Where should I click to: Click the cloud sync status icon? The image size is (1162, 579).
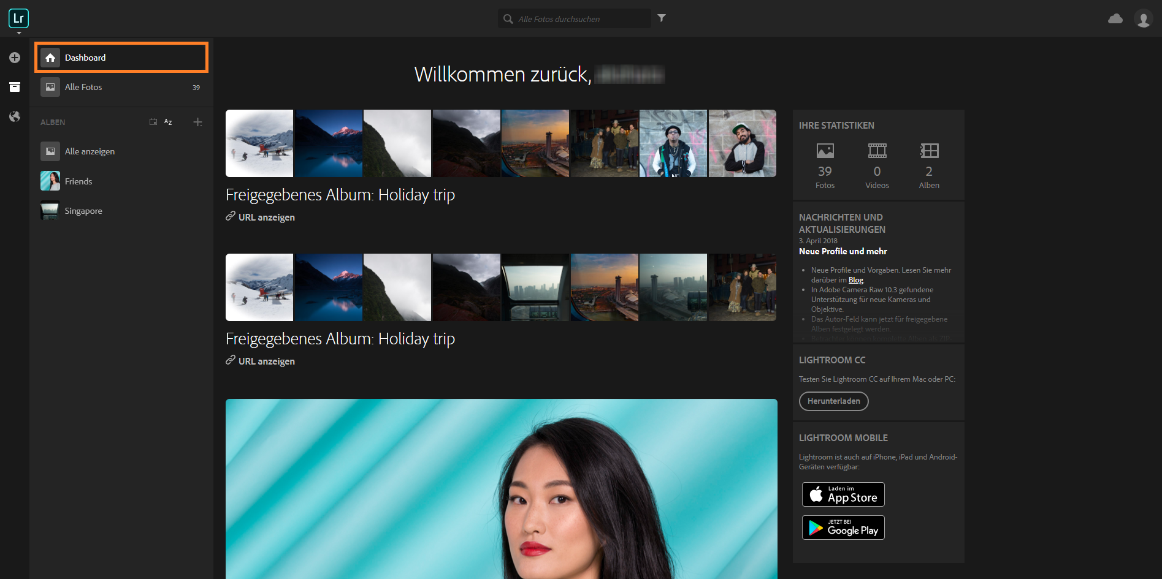coord(1115,18)
